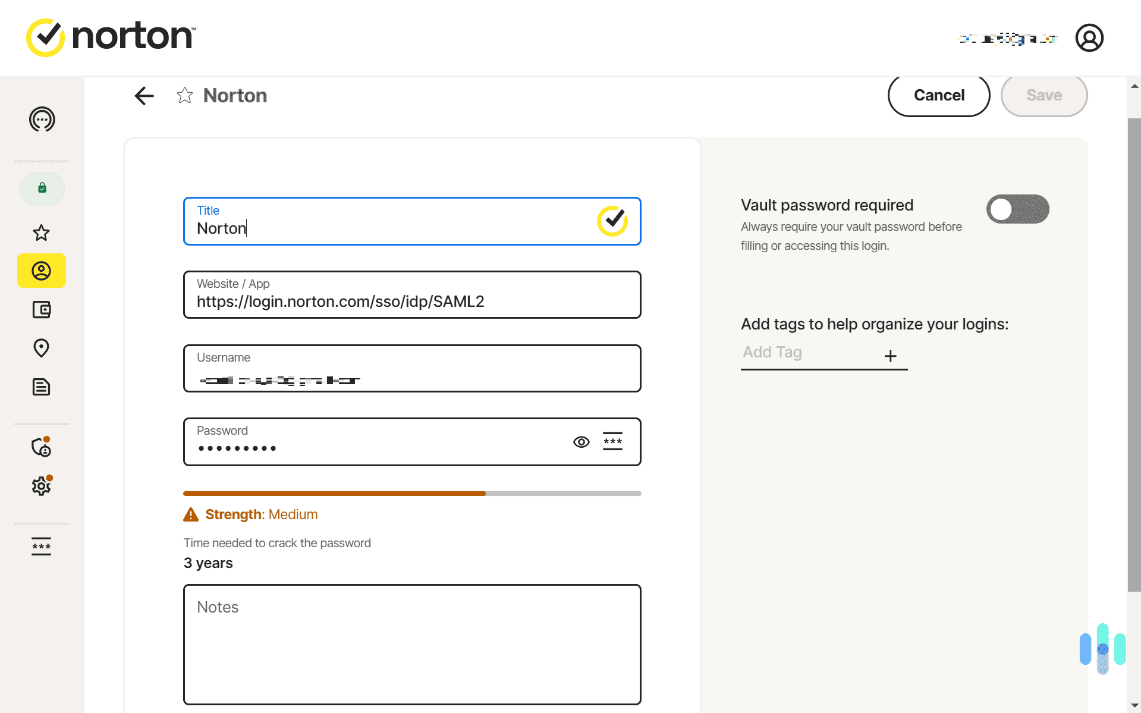Click the plus to add tag
The width and height of the screenshot is (1141, 713).
coord(890,356)
